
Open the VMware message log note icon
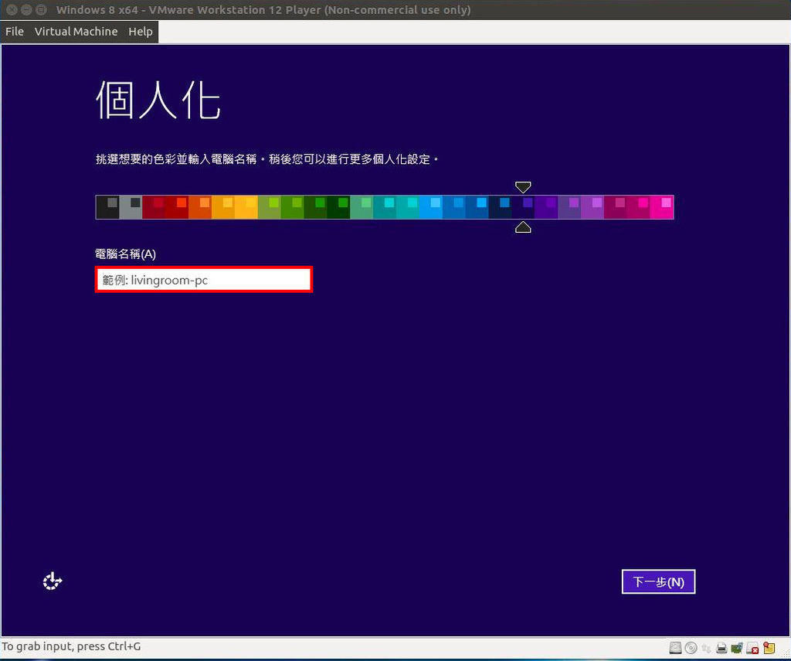768,647
